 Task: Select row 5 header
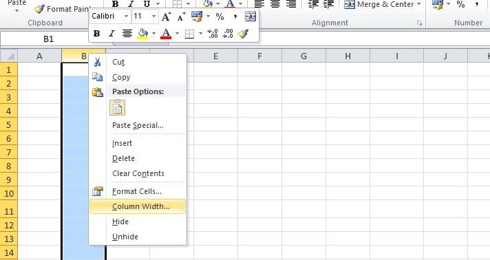pyautogui.click(x=9, y=124)
